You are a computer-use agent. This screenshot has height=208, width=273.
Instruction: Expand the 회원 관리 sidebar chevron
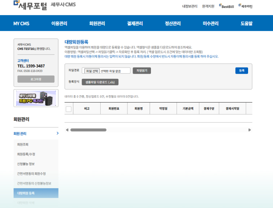click(x=58, y=133)
